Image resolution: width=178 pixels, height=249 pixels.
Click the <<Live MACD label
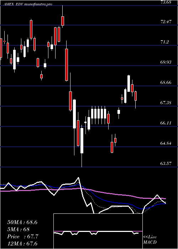pyautogui.click(x=150, y=240)
